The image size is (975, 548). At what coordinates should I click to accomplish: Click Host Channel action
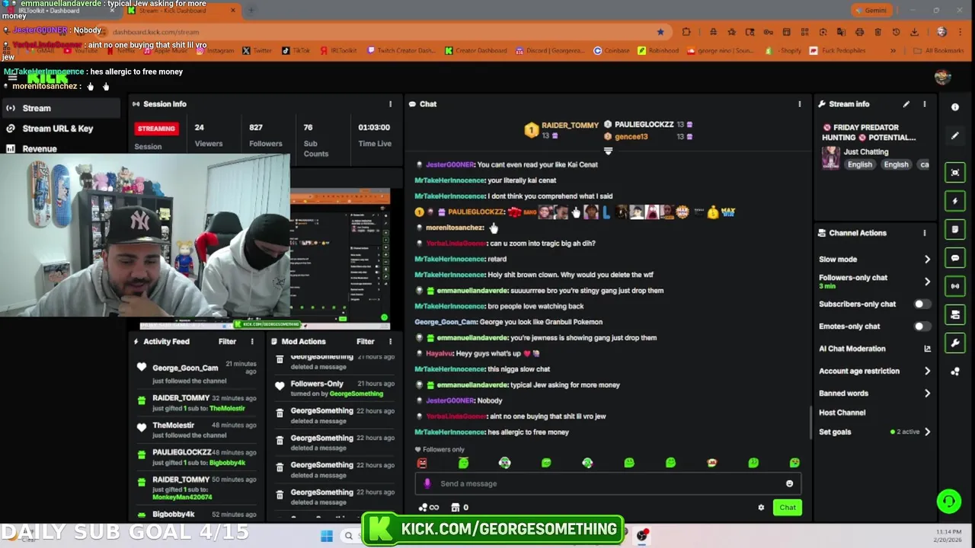[x=842, y=413]
